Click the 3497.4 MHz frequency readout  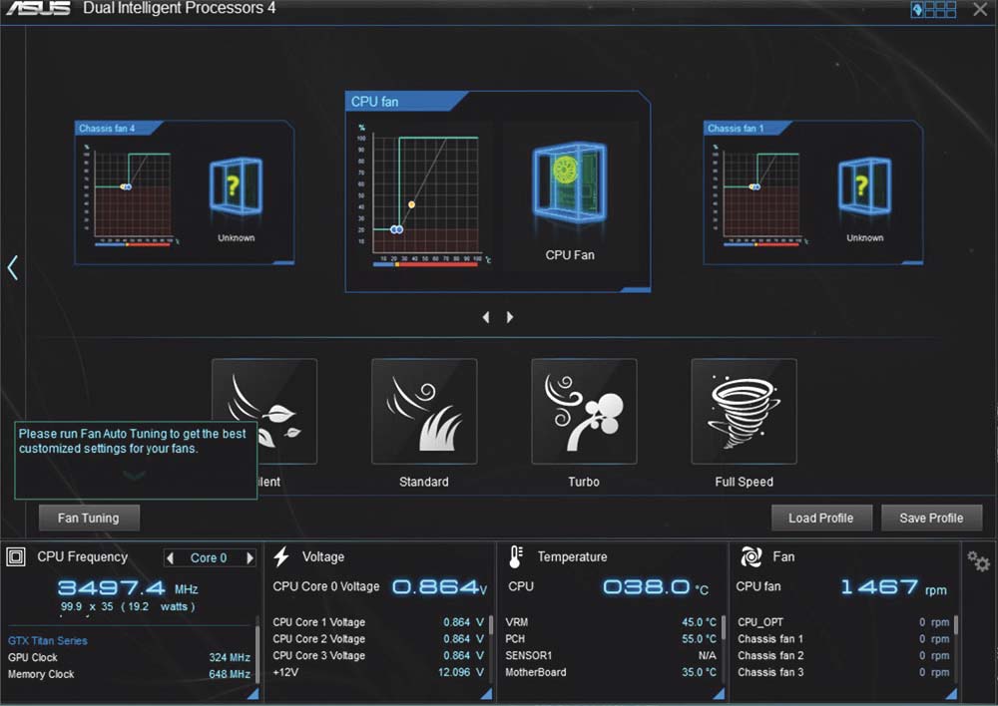click(x=128, y=587)
